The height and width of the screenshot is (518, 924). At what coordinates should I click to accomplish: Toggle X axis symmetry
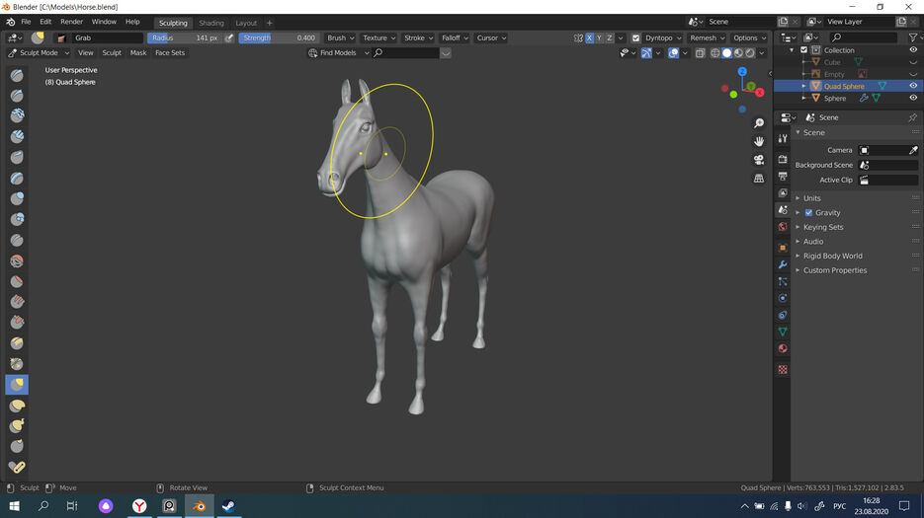coord(589,37)
